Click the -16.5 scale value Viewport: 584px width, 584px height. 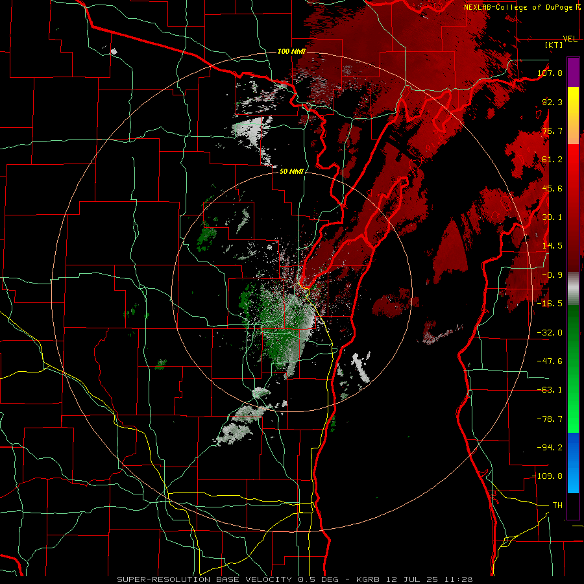pyautogui.click(x=550, y=304)
